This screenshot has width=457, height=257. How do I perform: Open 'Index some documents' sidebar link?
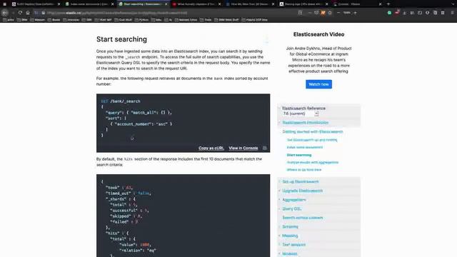pos(305,147)
